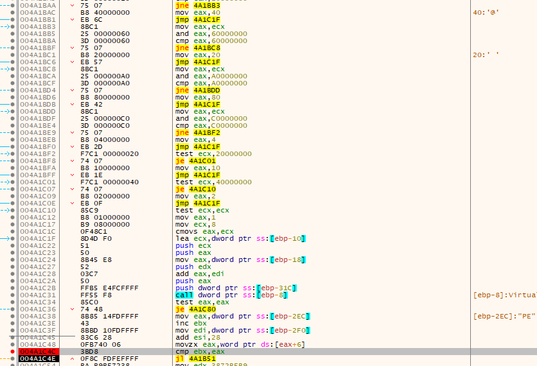
Task: Click the 'push dword ptr ss:[ebp-31C]' instruction
Action: [x=236, y=288]
